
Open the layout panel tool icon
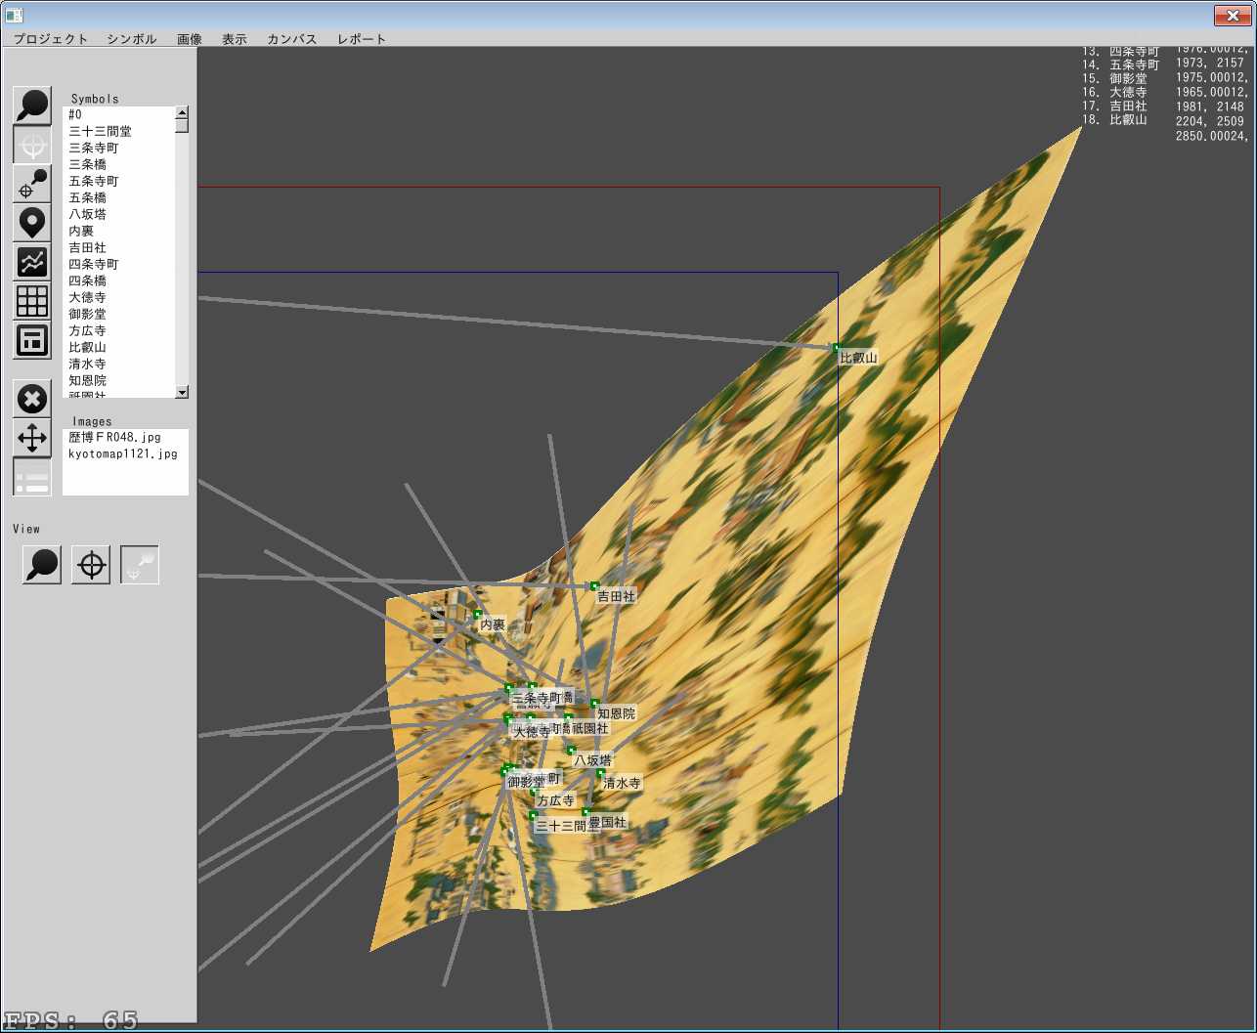(x=32, y=340)
